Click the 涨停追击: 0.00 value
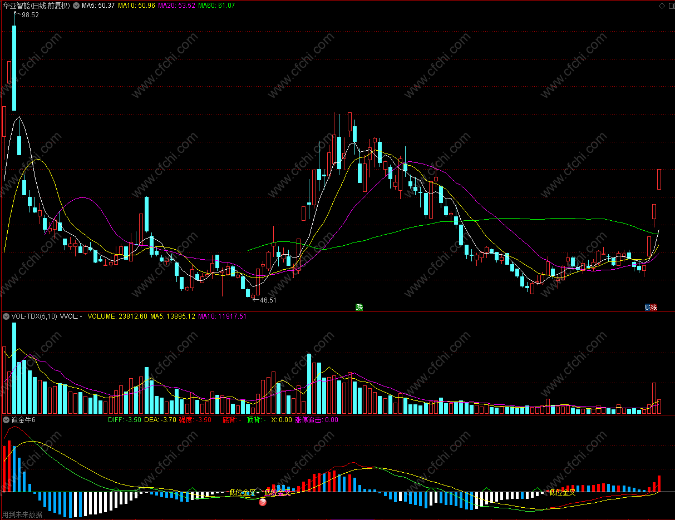The height and width of the screenshot is (520, 675). tap(316, 420)
